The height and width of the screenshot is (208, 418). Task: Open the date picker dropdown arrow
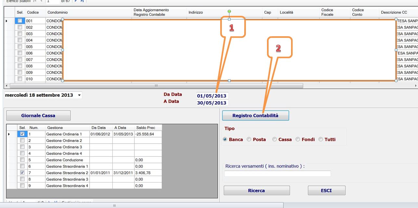click(79, 95)
